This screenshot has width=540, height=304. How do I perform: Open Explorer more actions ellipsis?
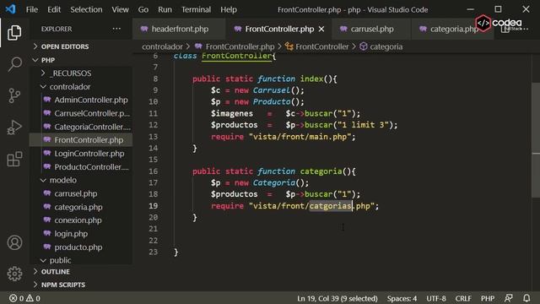(x=116, y=29)
